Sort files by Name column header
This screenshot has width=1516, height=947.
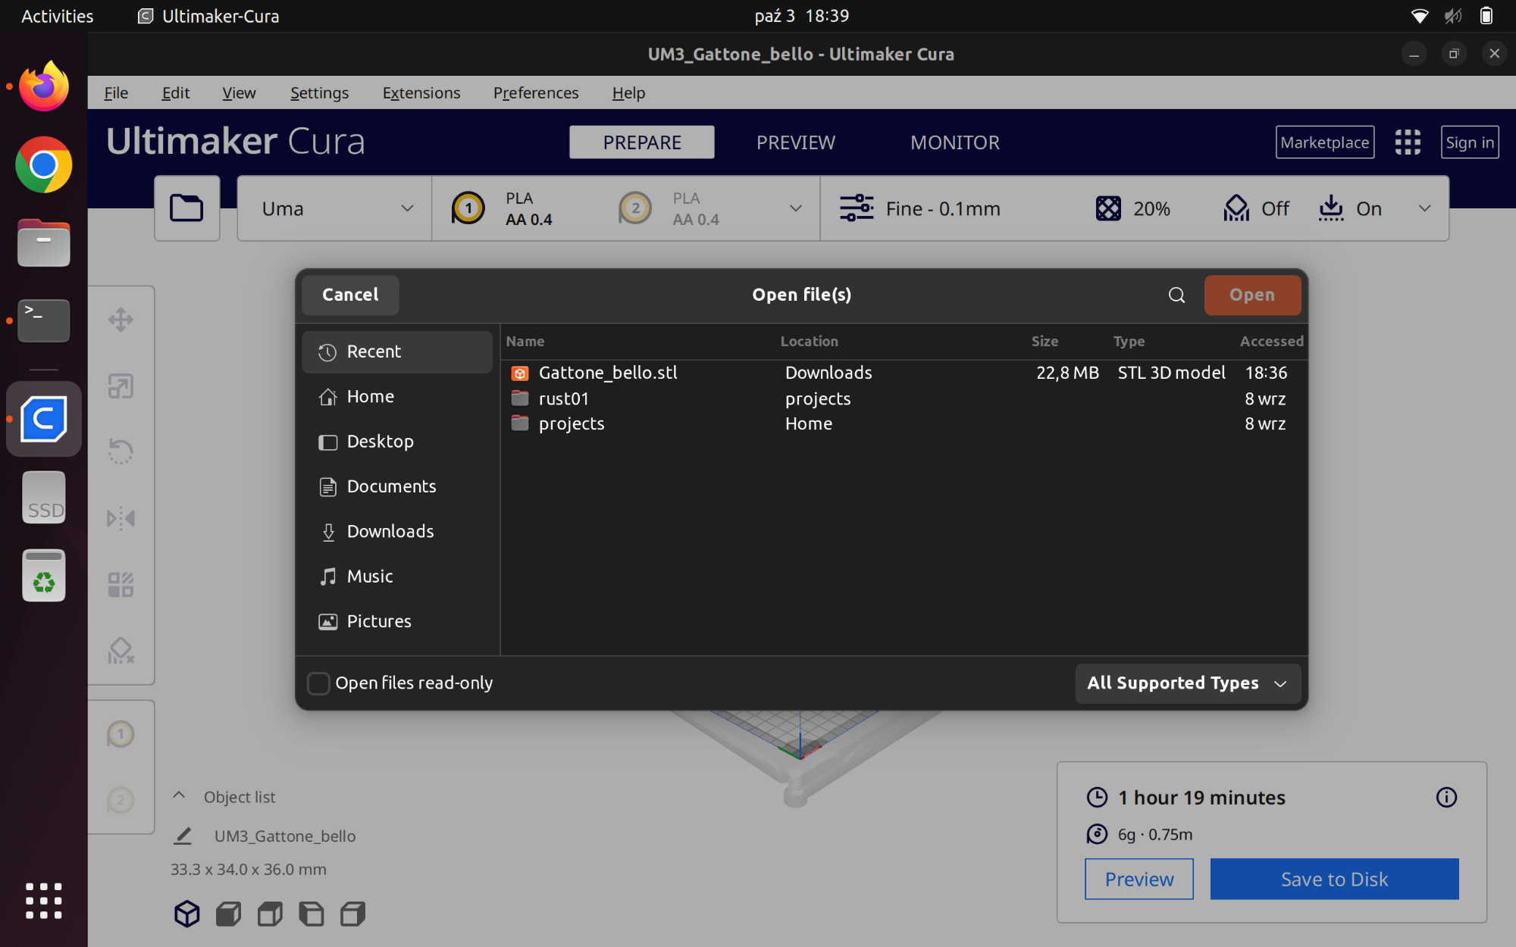[x=525, y=341]
